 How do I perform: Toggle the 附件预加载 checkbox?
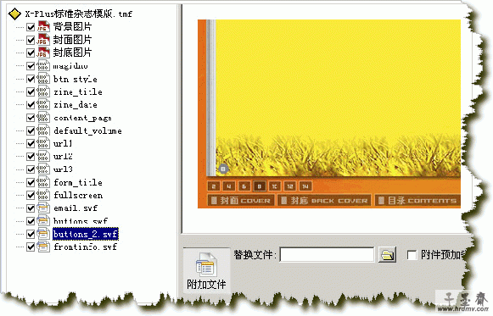click(412, 255)
